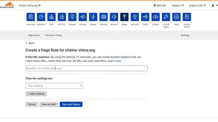This screenshot has height=122, width=218.
Task: Open the Rules funnel icon
Action: coord(124,17)
